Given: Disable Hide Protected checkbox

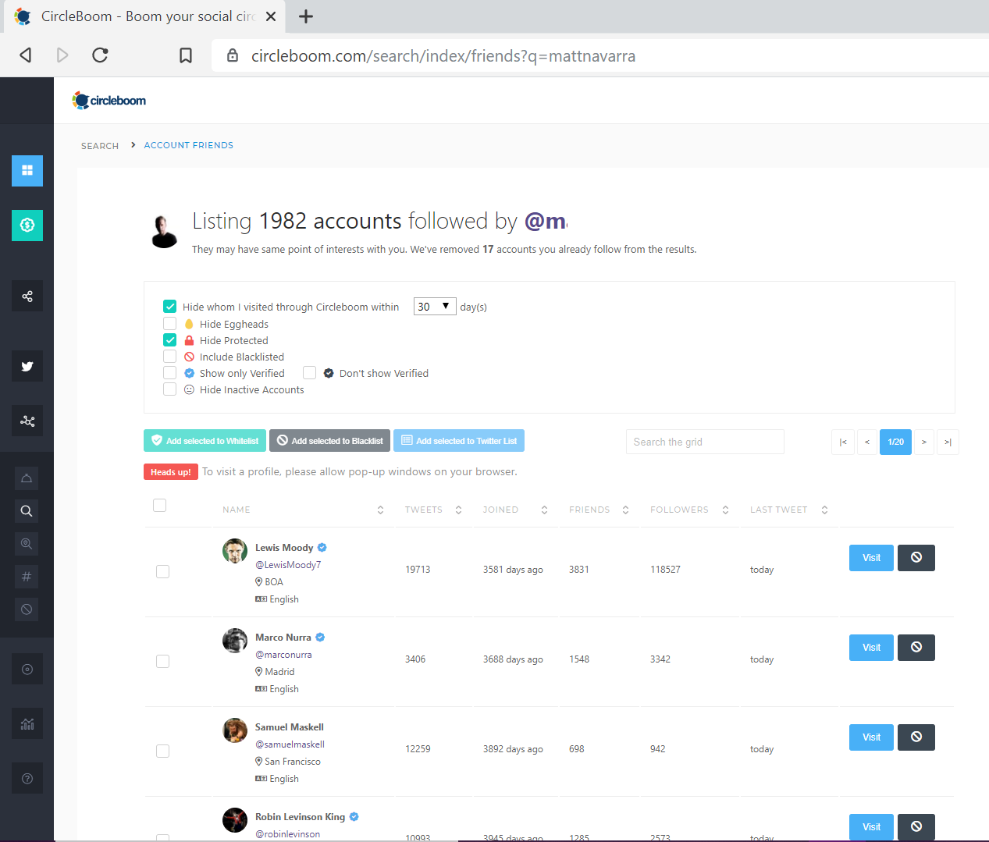Looking at the screenshot, I should pyautogui.click(x=169, y=339).
